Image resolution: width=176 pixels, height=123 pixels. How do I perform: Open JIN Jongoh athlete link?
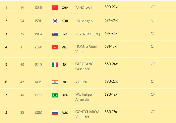pyautogui.click(x=84, y=21)
